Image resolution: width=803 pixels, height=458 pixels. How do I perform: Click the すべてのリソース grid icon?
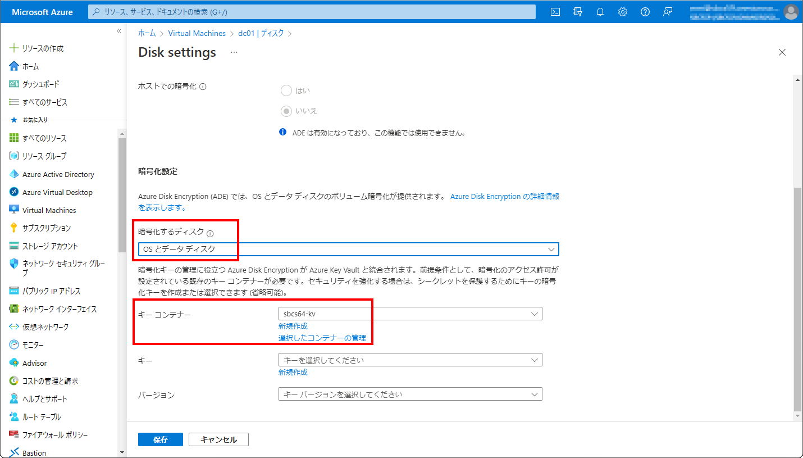coord(14,138)
